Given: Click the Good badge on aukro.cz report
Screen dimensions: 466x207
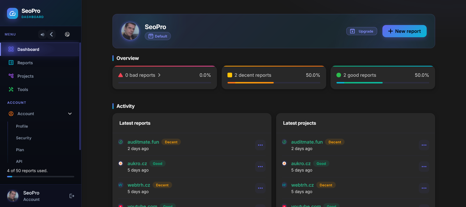Looking at the screenshot, I should tap(158, 163).
